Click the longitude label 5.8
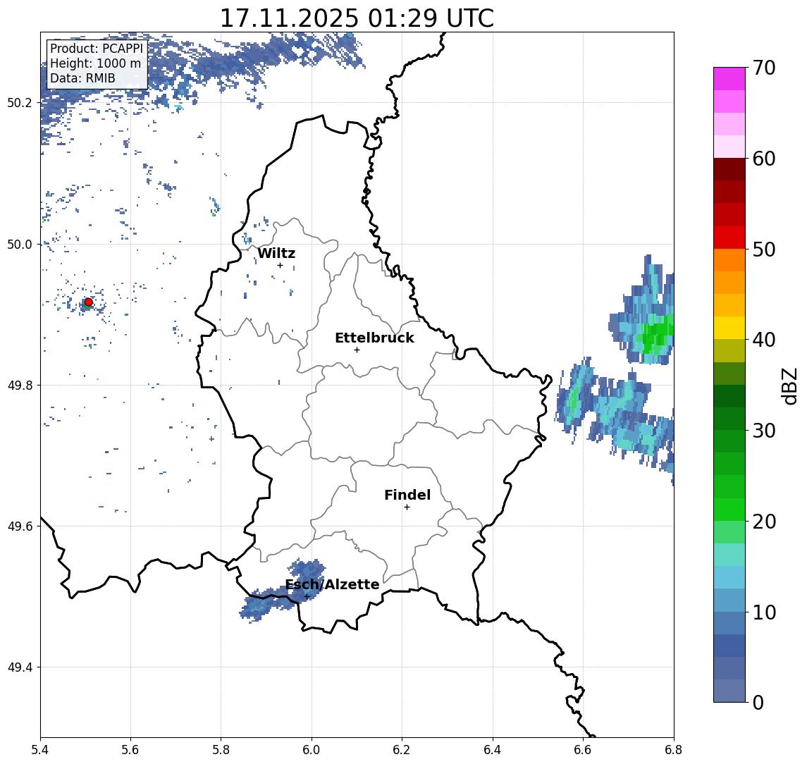 click(x=221, y=750)
